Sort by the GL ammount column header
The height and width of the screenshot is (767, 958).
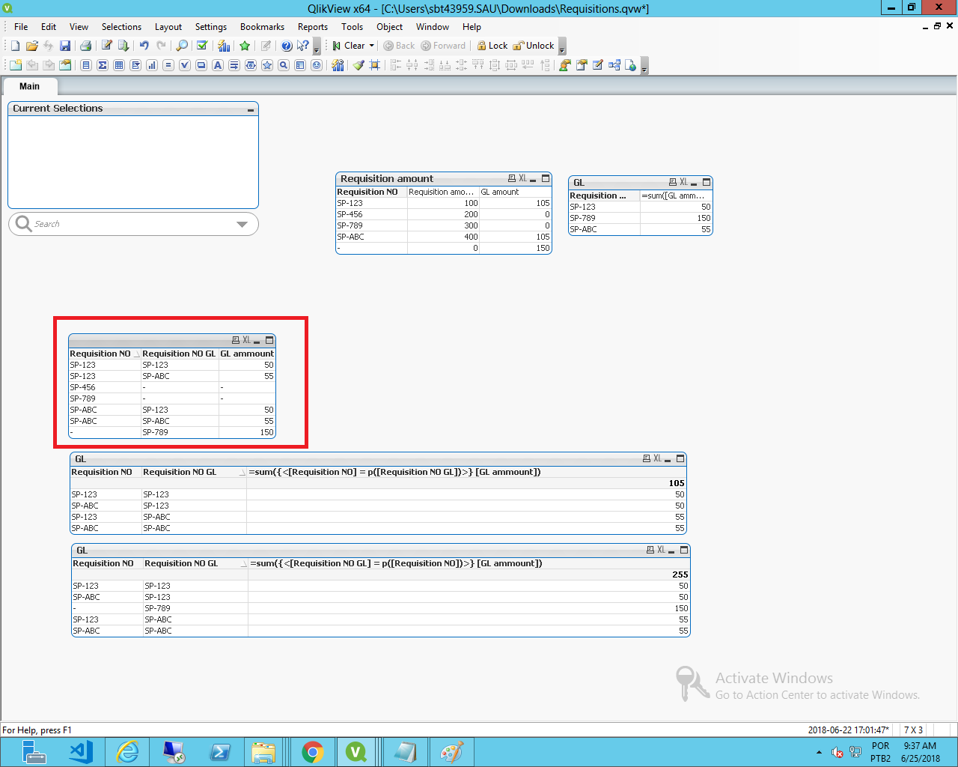247,354
